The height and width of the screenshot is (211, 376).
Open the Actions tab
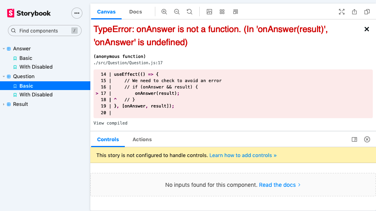(x=142, y=140)
